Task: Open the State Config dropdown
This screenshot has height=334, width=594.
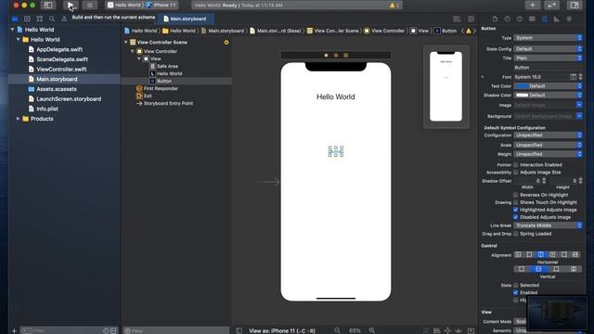Action: [548, 49]
